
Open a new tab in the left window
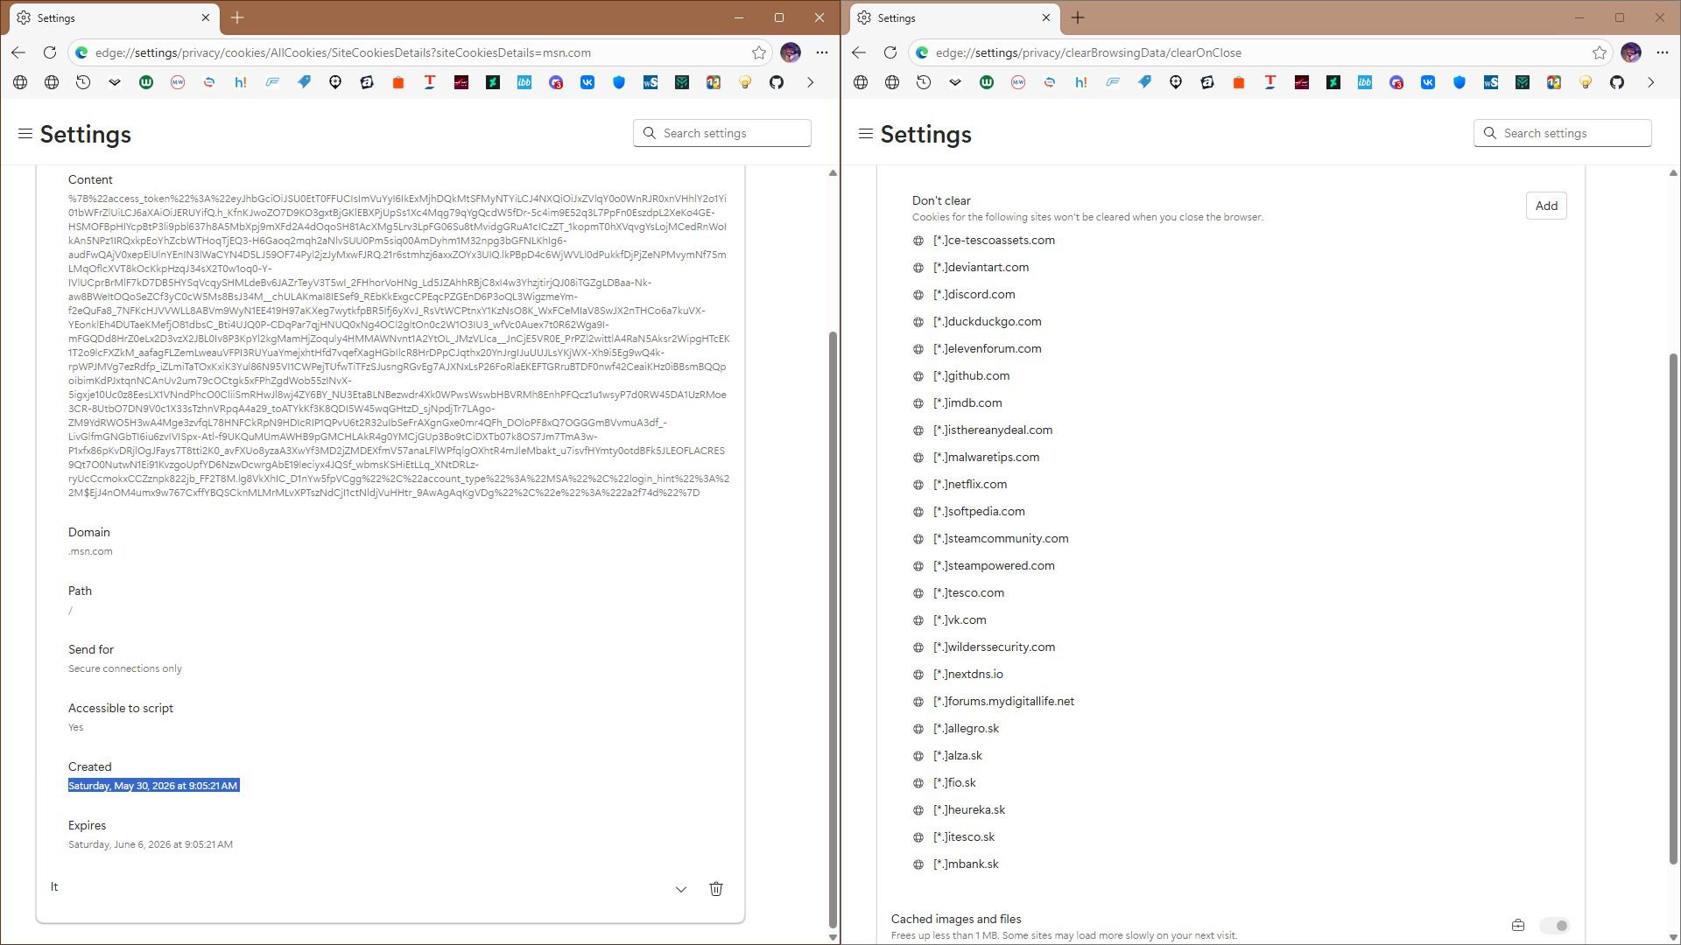(237, 17)
